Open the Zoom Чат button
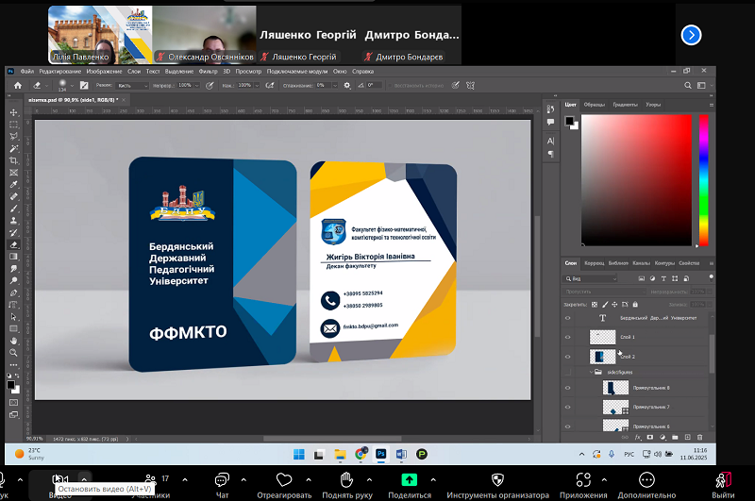Image resolution: width=755 pixels, height=501 pixels. (222, 485)
